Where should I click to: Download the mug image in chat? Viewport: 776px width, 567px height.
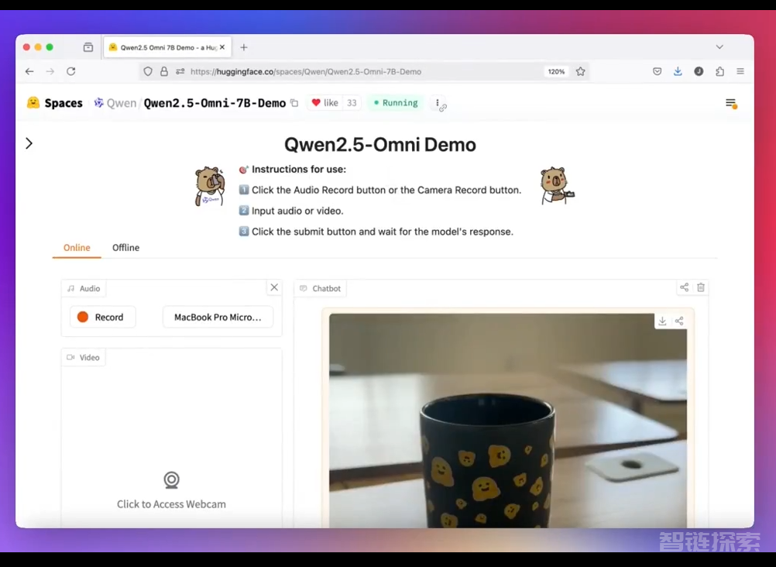coord(662,321)
